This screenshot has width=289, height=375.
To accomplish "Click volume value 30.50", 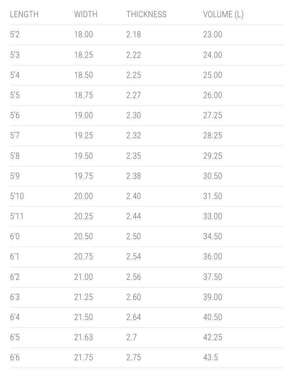I will (213, 176).
